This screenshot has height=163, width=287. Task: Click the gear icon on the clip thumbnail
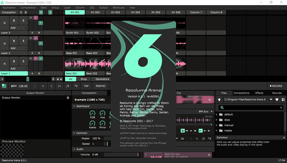click(x=210, y=100)
